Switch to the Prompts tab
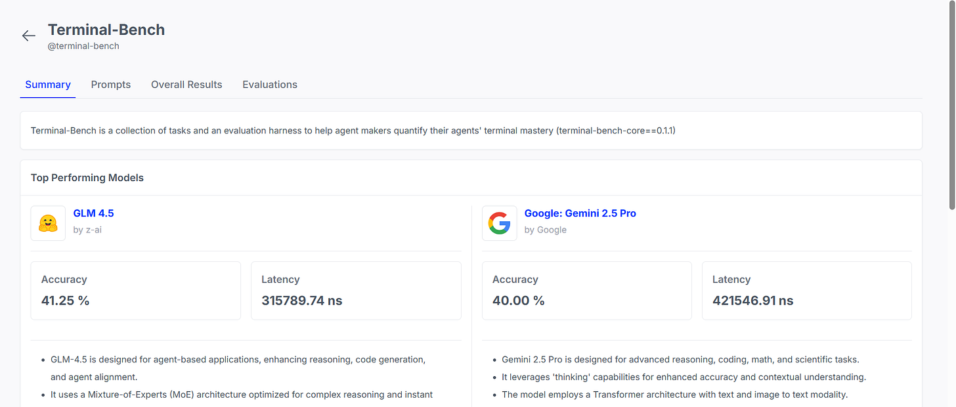This screenshot has width=956, height=407. 111,85
